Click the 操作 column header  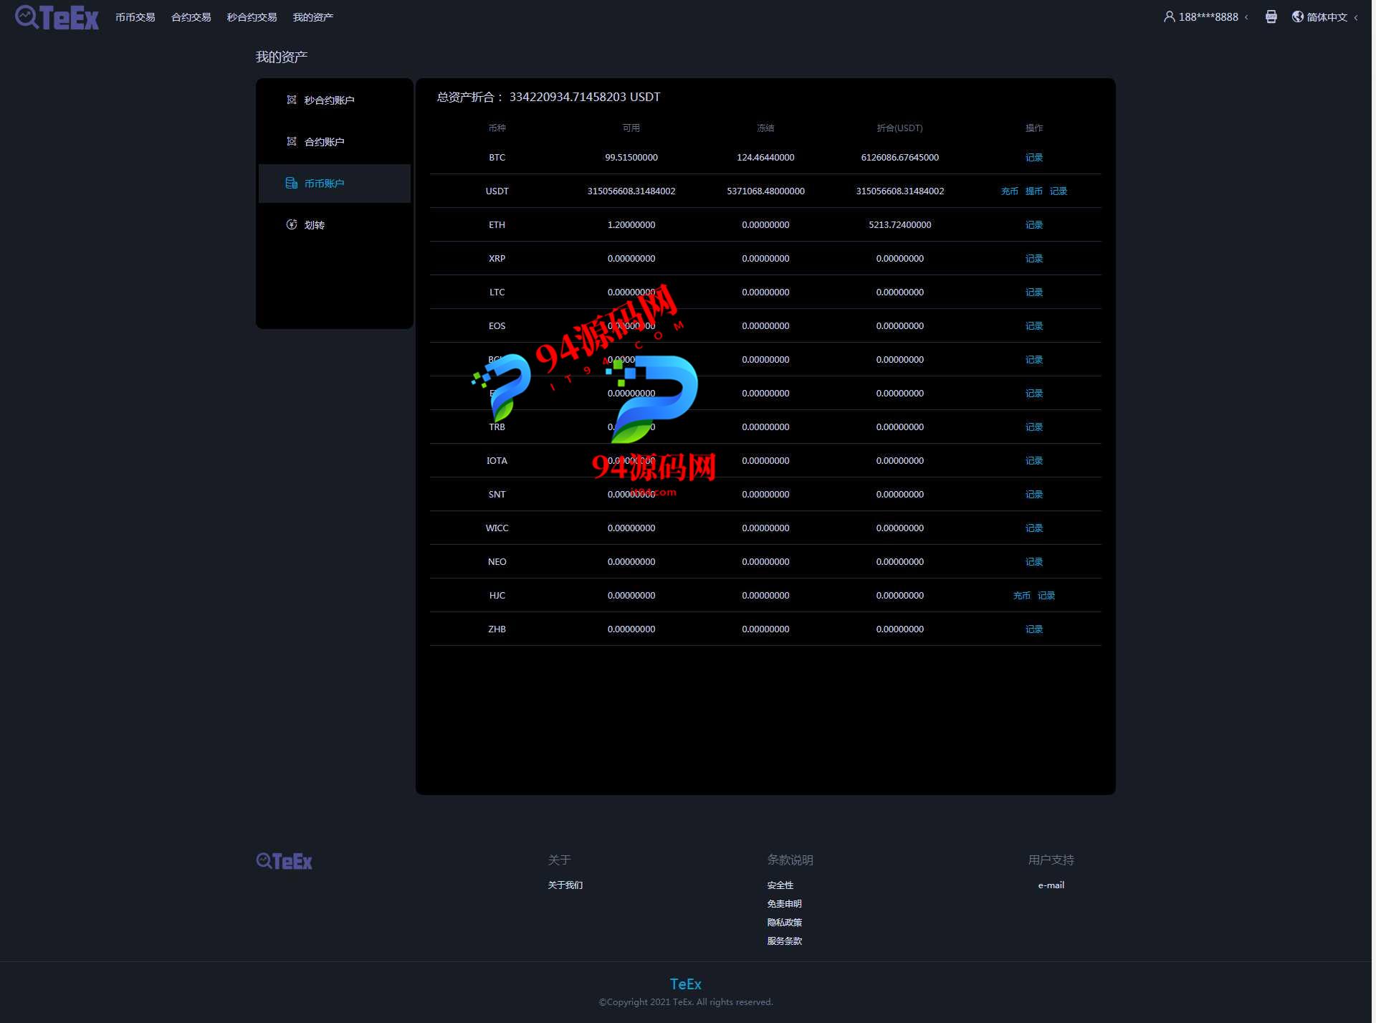(1034, 128)
